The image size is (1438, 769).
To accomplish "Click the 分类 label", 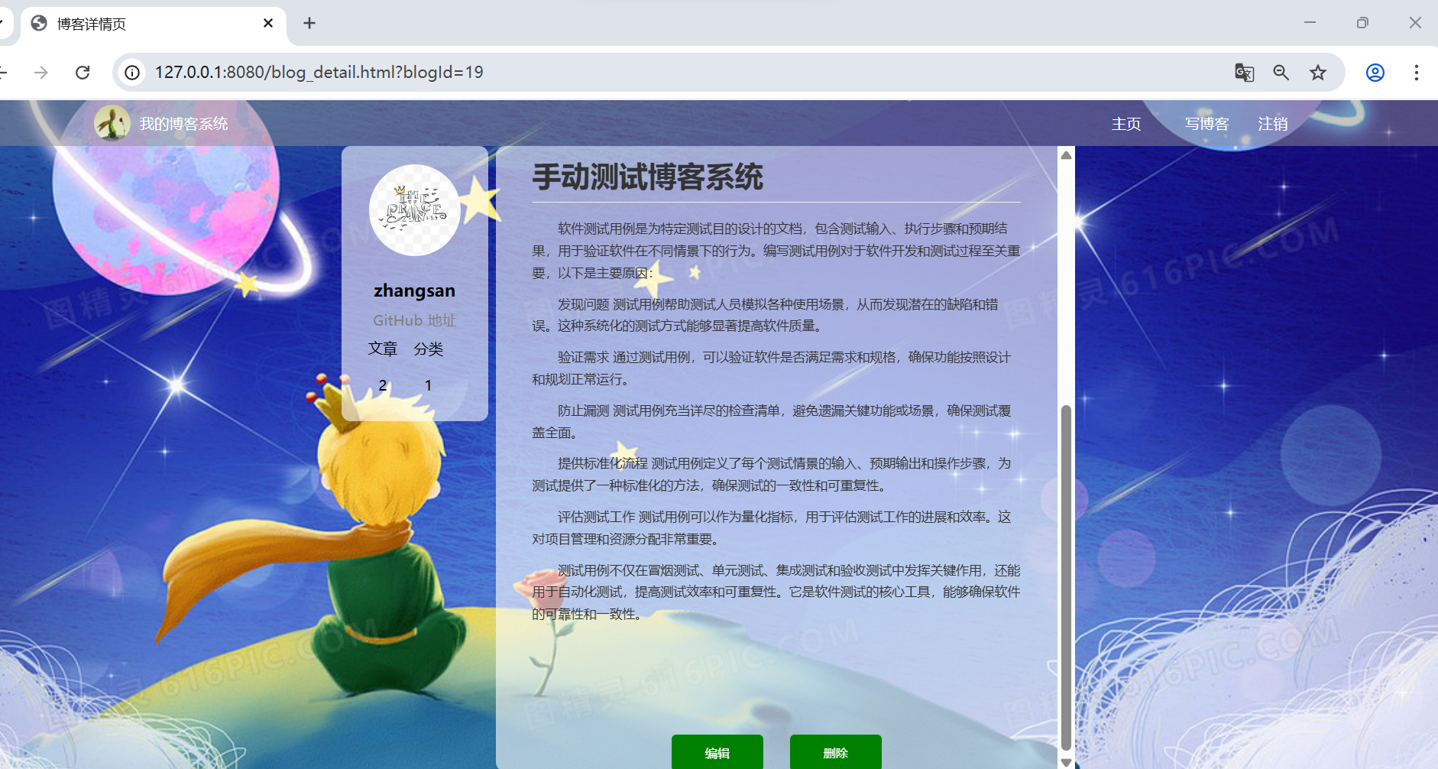I will 429,349.
